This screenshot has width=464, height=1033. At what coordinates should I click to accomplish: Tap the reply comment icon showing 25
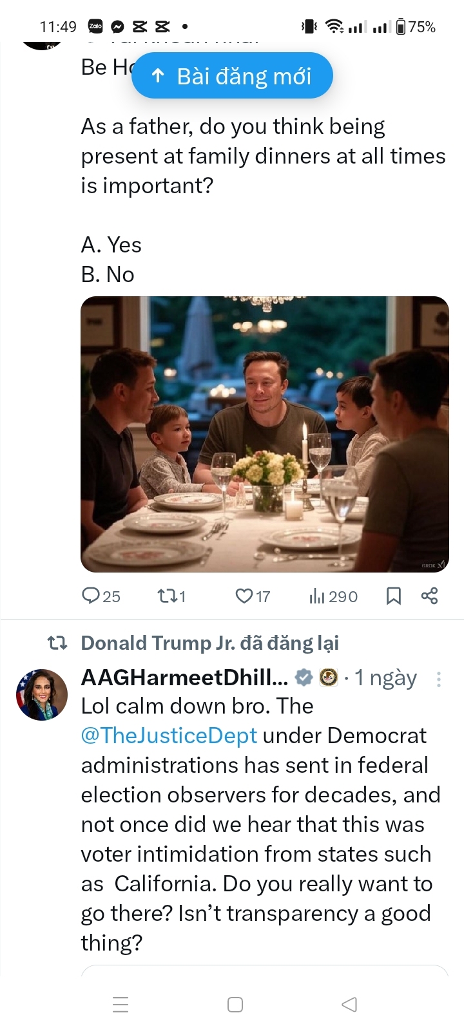coord(91,596)
